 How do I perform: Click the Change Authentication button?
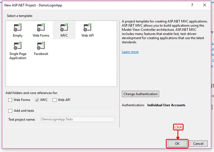click(x=140, y=94)
